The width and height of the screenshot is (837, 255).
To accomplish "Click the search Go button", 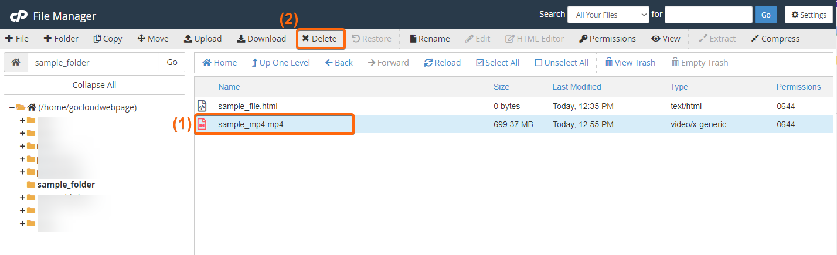I will pyautogui.click(x=766, y=15).
